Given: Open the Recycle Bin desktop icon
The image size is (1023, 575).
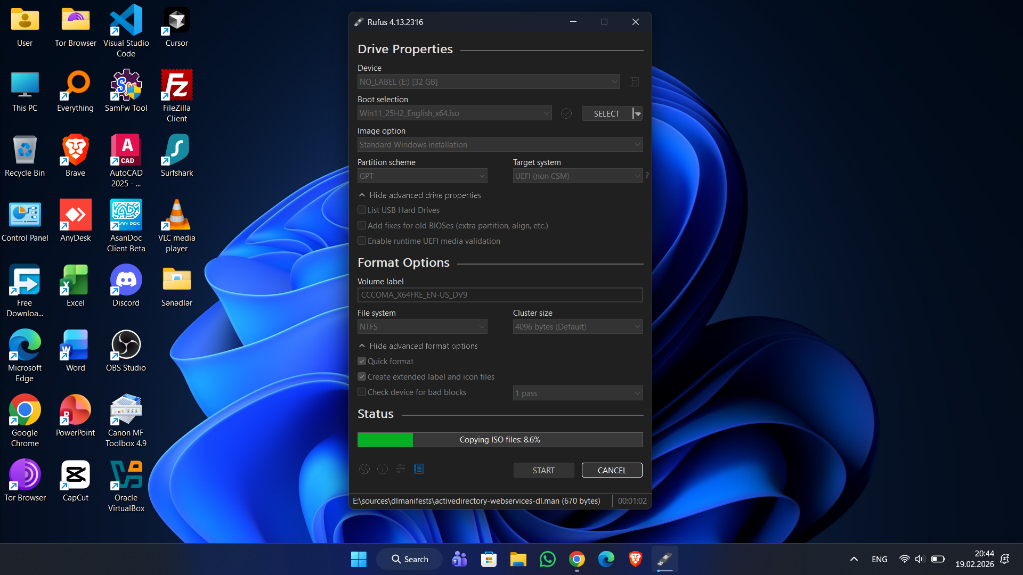Looking at the screenshot, I should 25,155.
